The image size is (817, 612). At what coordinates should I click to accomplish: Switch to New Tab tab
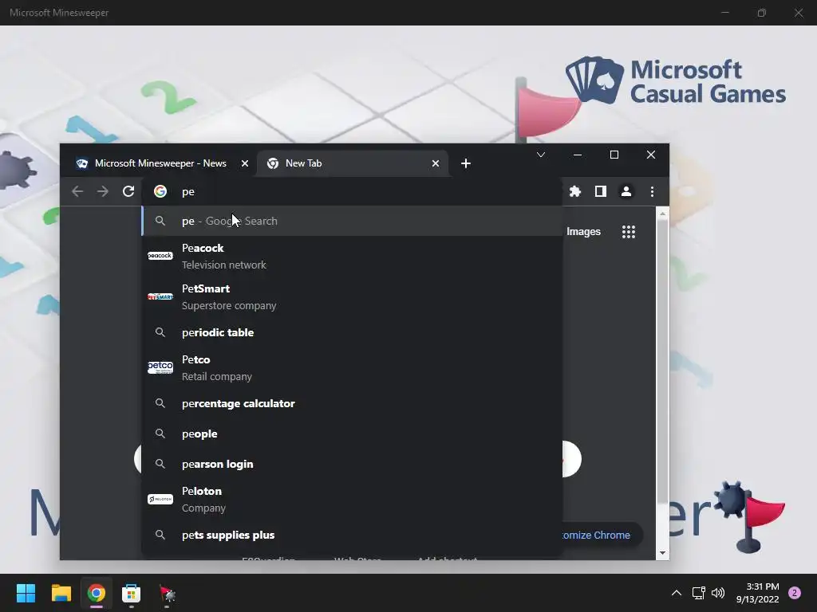(351, 163)
